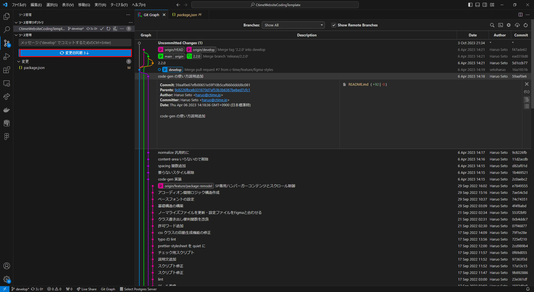
Task: Click the Docker icon in activity bar
Action: pos(7,110)
